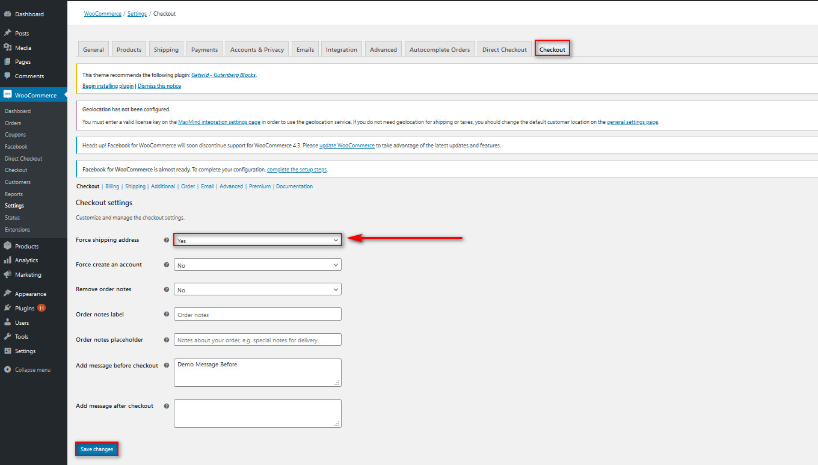Open the Documentation sub-section link

click(x=295, y=186)
